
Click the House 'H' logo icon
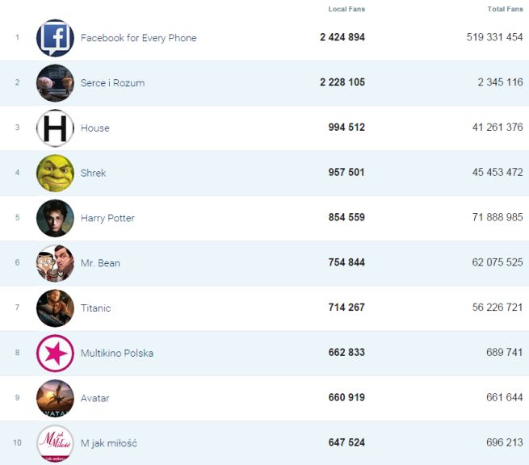tap(55, 128)
